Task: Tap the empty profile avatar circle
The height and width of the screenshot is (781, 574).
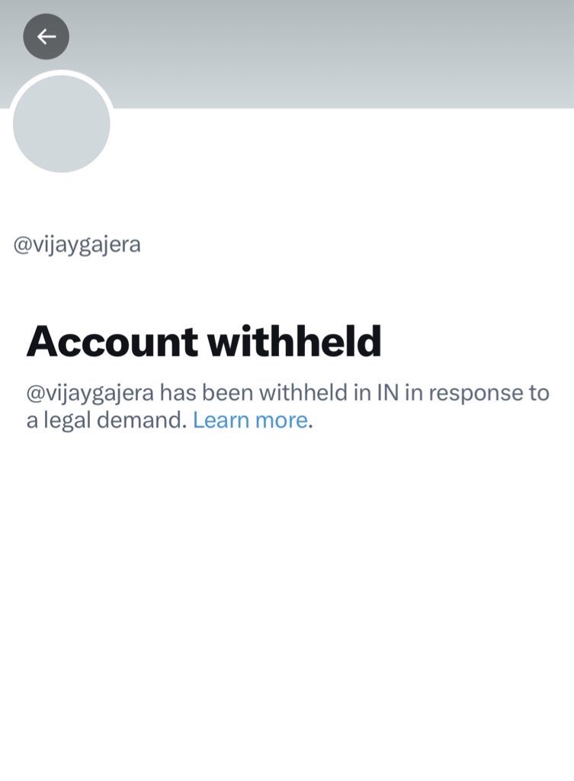Action: (61, 124)
